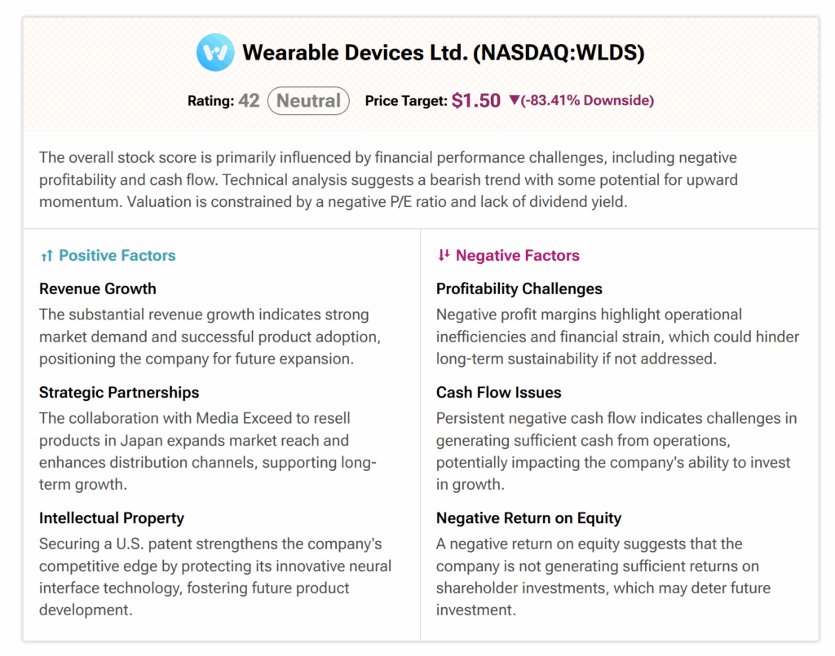
Task: Click the -83.41% Downside text
Action: (587, 101)
